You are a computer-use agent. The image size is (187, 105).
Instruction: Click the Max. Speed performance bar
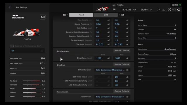[32, 81]
